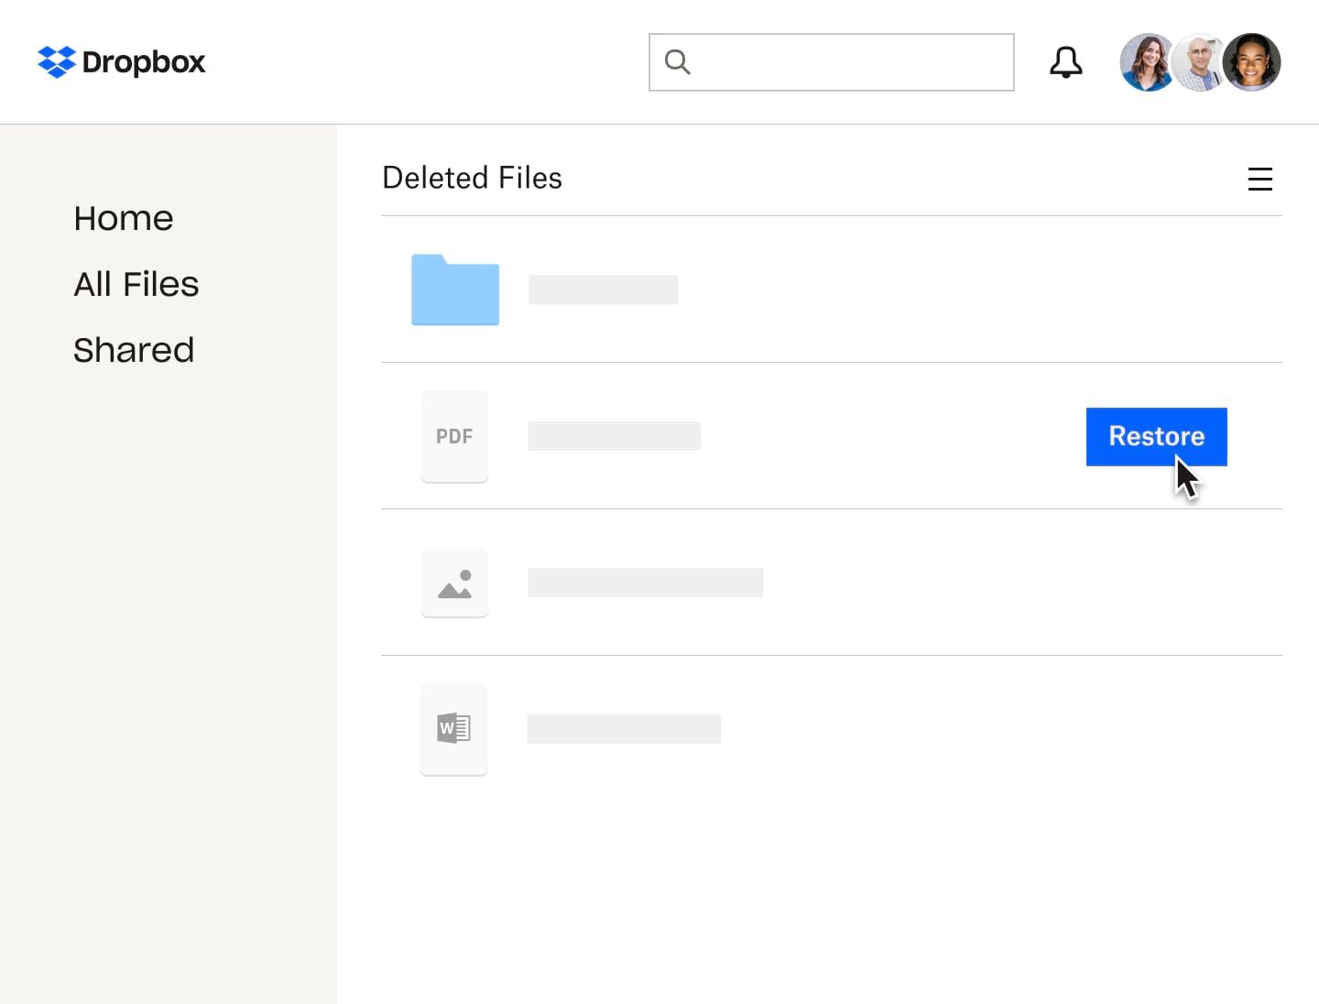Open the rightmost profile avatar
The height and width of the screenshot is (1004, 1319).
pos(1252,62)
